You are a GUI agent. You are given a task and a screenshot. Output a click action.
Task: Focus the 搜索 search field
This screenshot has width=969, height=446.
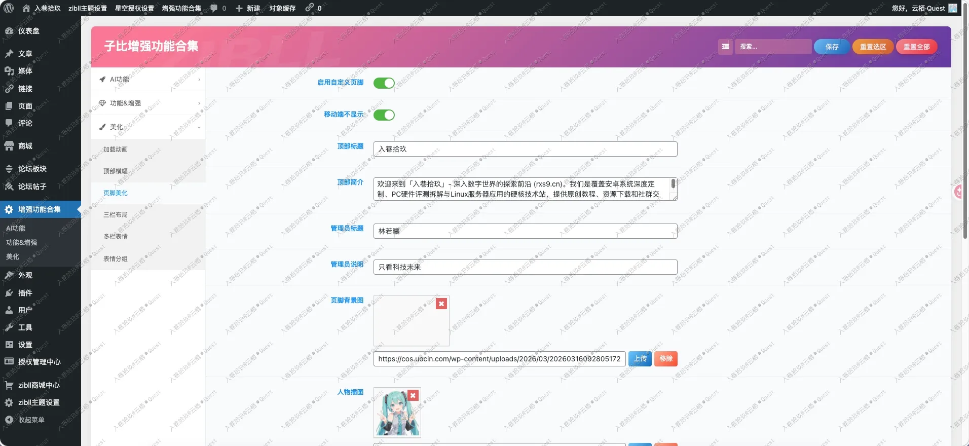pyautogui.click(x=773, y=47)
